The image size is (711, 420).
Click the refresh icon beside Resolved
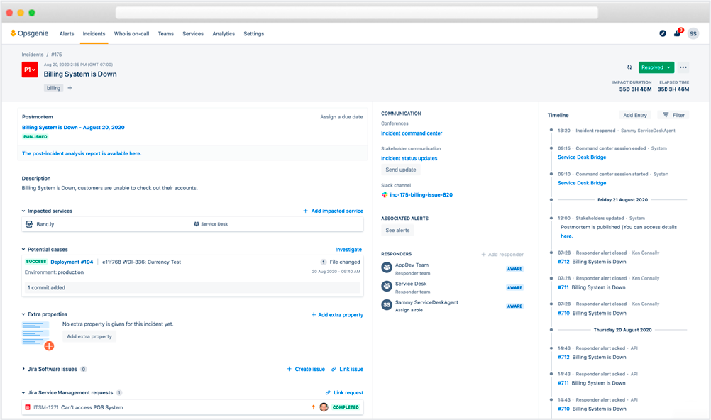pos(629,67)
